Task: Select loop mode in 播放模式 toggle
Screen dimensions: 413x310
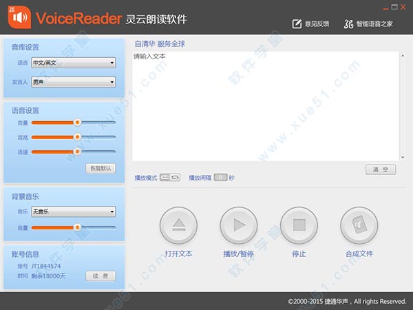Action: [175, 178]
